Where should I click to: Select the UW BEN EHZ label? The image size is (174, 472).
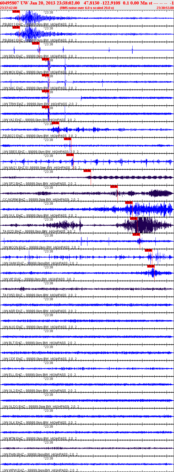(x=13, y=56)
